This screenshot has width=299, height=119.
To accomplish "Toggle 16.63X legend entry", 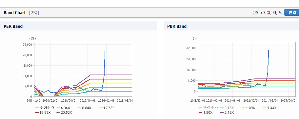I will point(43,112).
